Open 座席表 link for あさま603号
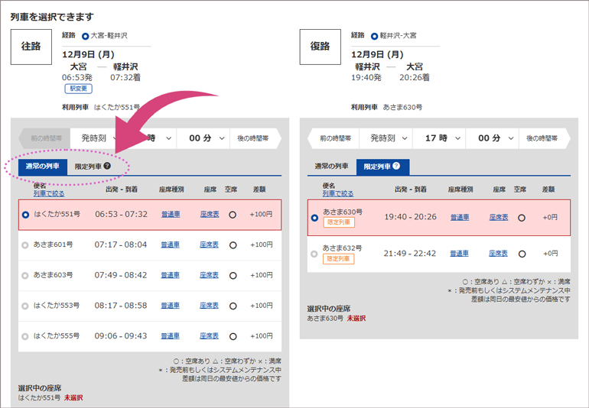Image resolution: width=589 pixels, height=408 pixels. (209, 275)
